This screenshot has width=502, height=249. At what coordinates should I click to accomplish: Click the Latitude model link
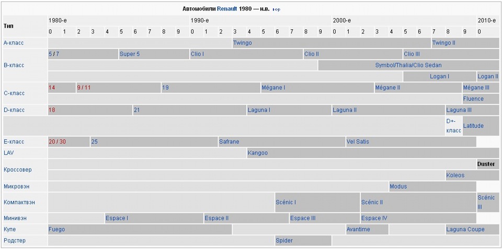click(473, 126)
